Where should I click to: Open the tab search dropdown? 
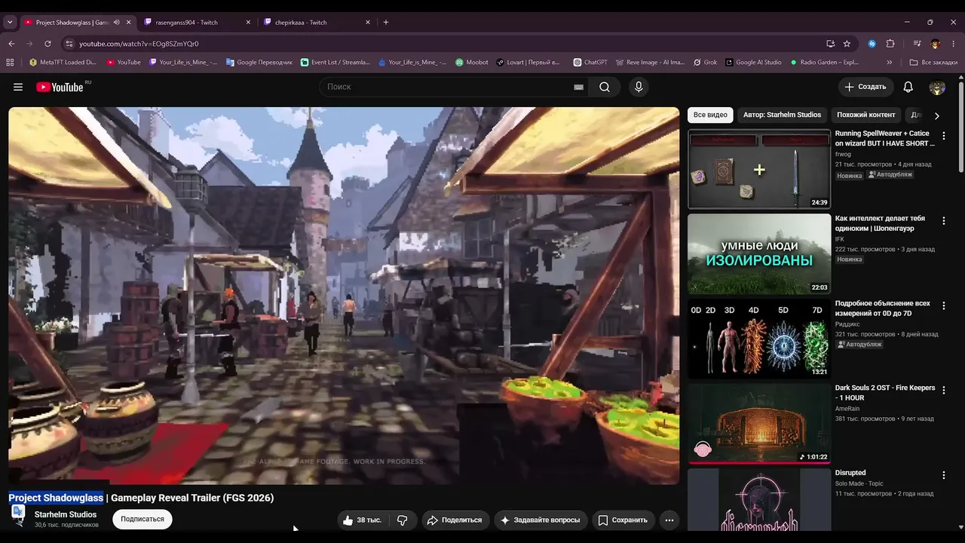(10, 23)
